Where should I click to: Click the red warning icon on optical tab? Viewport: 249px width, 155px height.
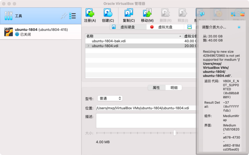[x=152, y=27]
